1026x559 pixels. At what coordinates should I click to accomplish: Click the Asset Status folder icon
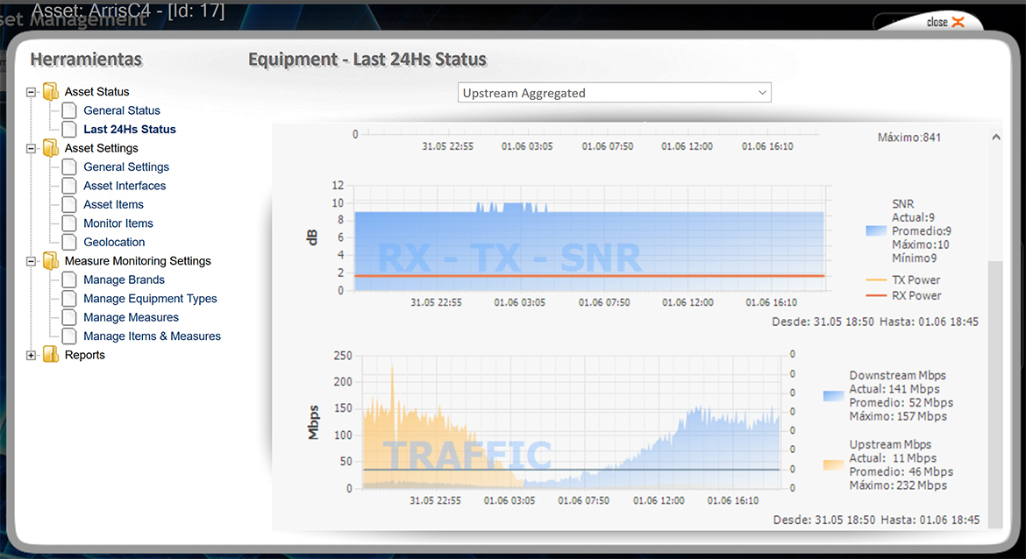(51, 92)
